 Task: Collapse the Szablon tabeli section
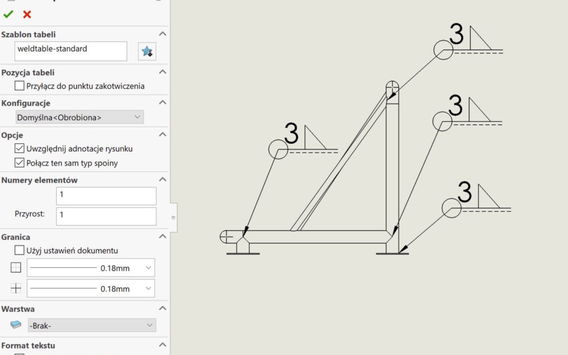(x=163, y=34)
